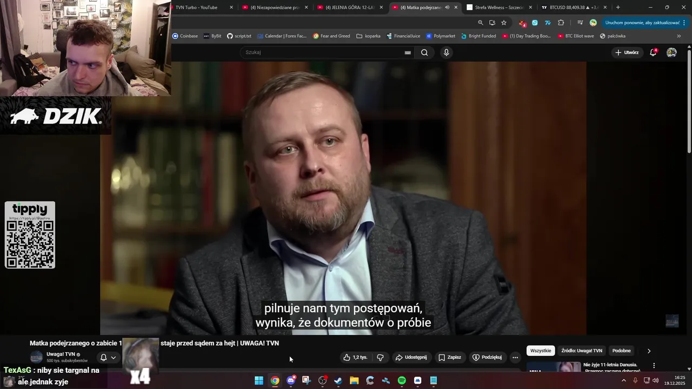This screenshot has height=389, width=692.
Task: Open Notepad from the taskbar
Action: pos(434,381)
